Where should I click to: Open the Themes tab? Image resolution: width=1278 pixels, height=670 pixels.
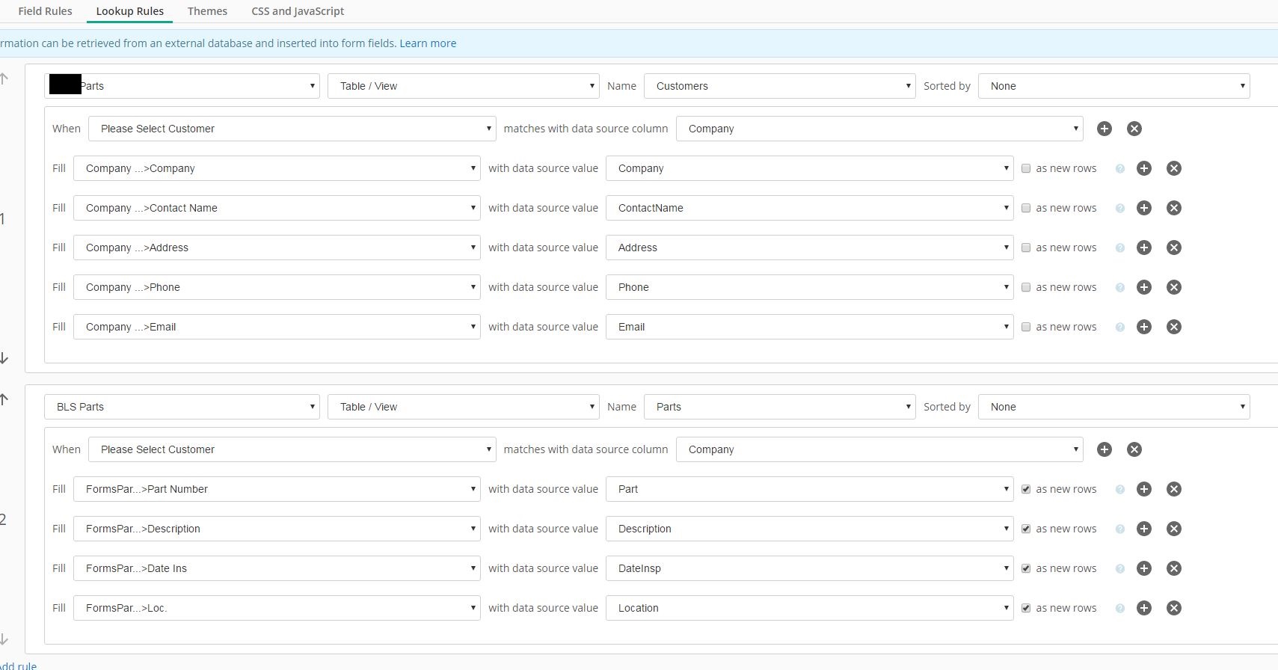pos(207,11)
